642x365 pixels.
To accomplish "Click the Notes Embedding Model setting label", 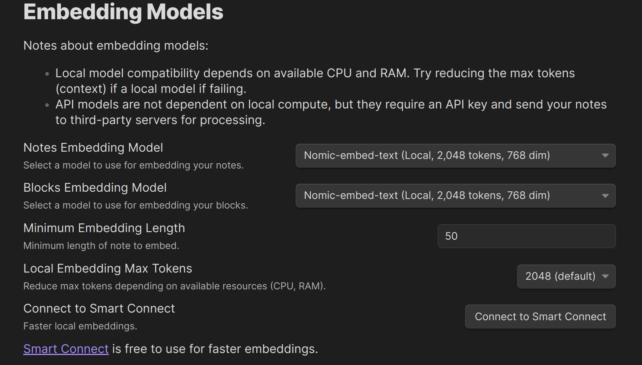I will tap(93, 148).
